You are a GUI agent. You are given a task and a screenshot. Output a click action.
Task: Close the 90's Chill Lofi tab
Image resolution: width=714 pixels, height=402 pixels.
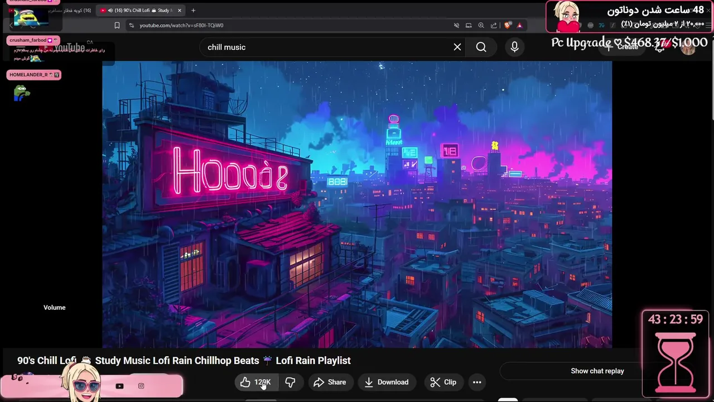pyautogui.click(x=179, y=10)
